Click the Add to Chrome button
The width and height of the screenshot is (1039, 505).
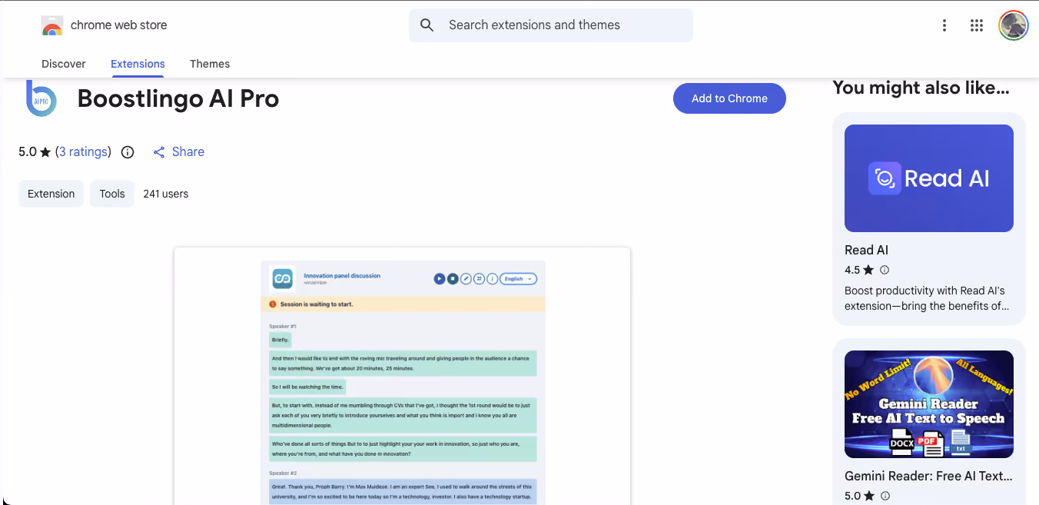[729, 98]
